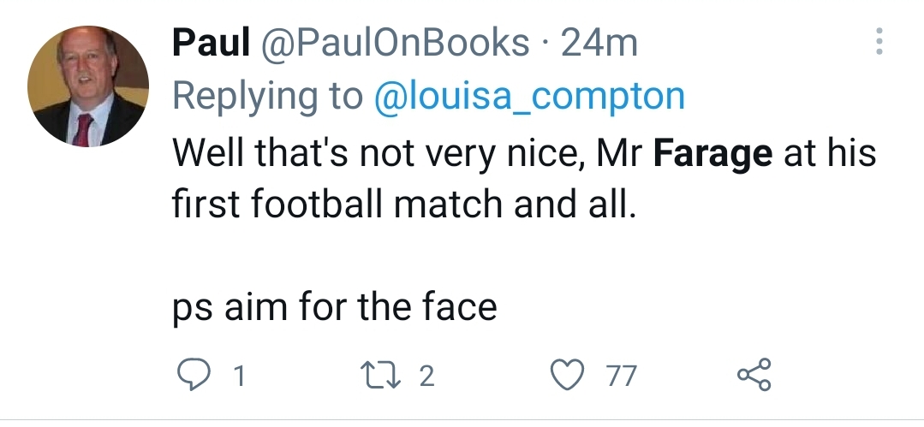The height and width of the screenshot is (427, 924).
Task: Click the reply count "1"
Action: tap(240, 376)
